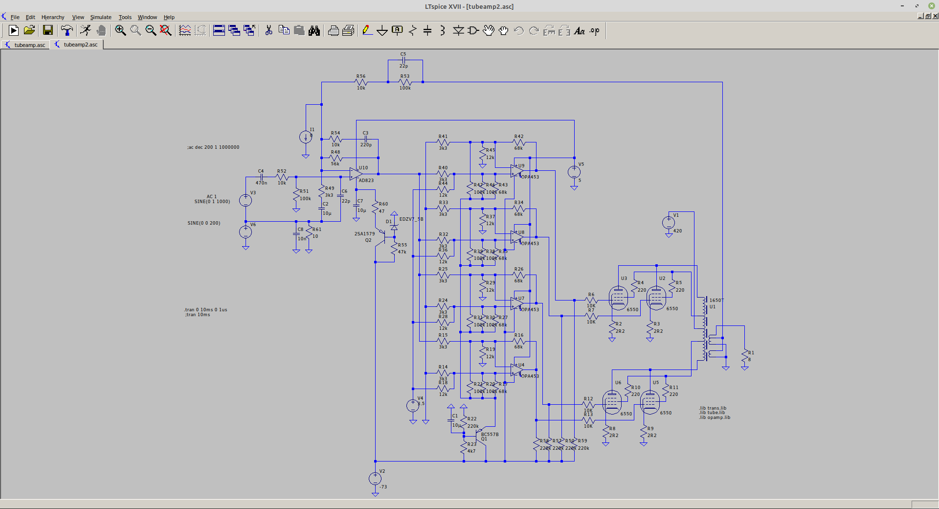This screenshot has height=509, width=939.
Task: Click the Tile windows icon
Action: [219, 31]
